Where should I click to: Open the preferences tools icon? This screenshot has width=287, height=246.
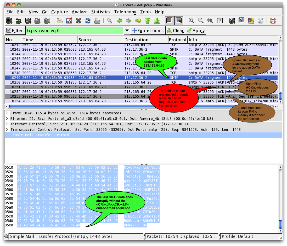(x=260, y=21)
